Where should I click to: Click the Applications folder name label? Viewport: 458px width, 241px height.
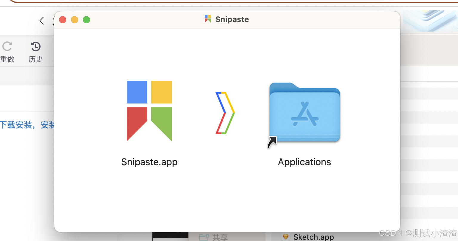[x=304, y=162]
